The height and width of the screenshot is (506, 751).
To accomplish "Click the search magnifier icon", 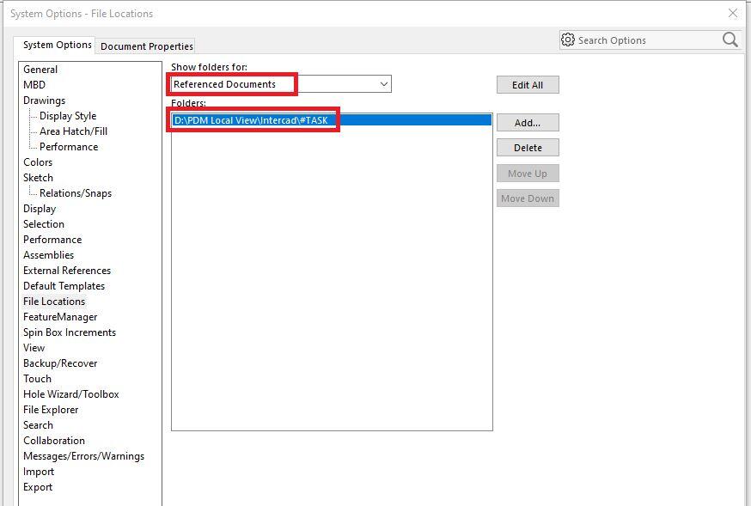I will click(730, 40).
